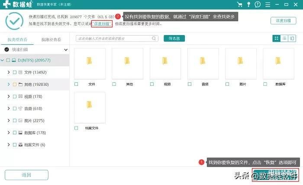Open the shopping cart icon in title bar
303x185 pixels.
(x=240, y=4)
